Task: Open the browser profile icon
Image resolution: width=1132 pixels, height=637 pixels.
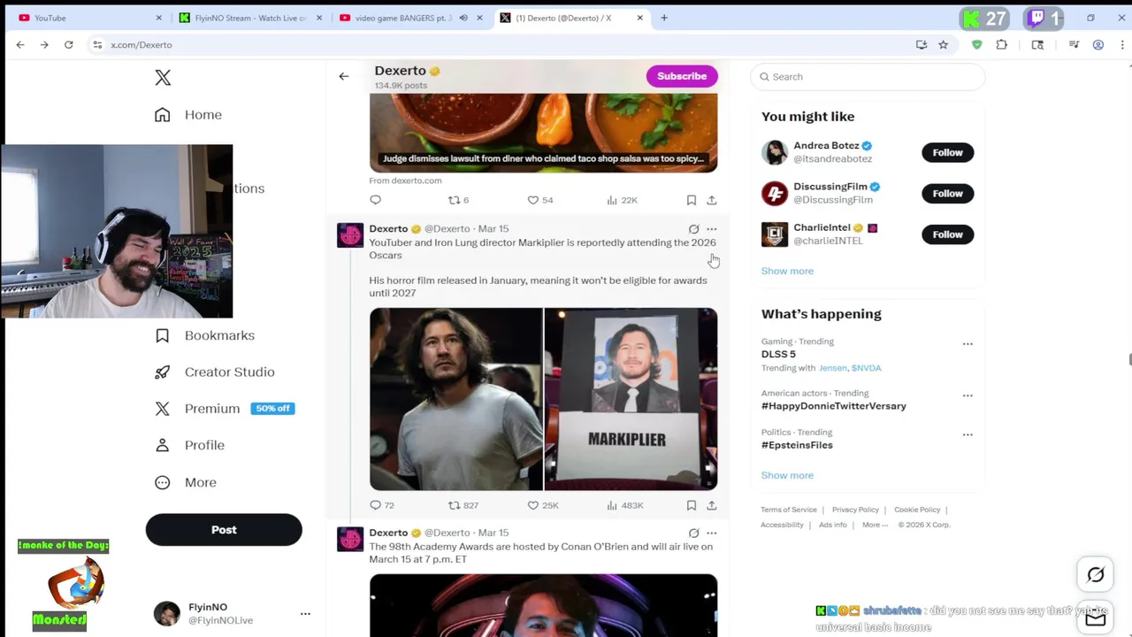Action: tap(1098, 44)
